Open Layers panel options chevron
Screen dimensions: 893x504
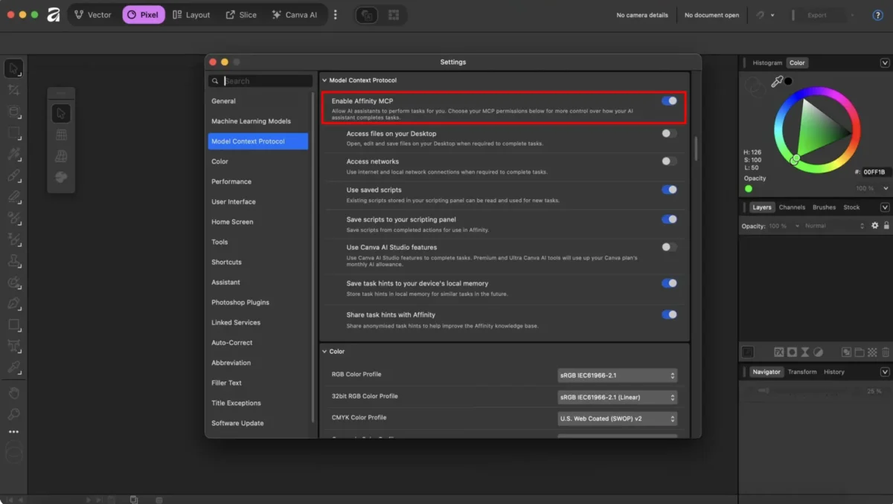click(885, 207)
